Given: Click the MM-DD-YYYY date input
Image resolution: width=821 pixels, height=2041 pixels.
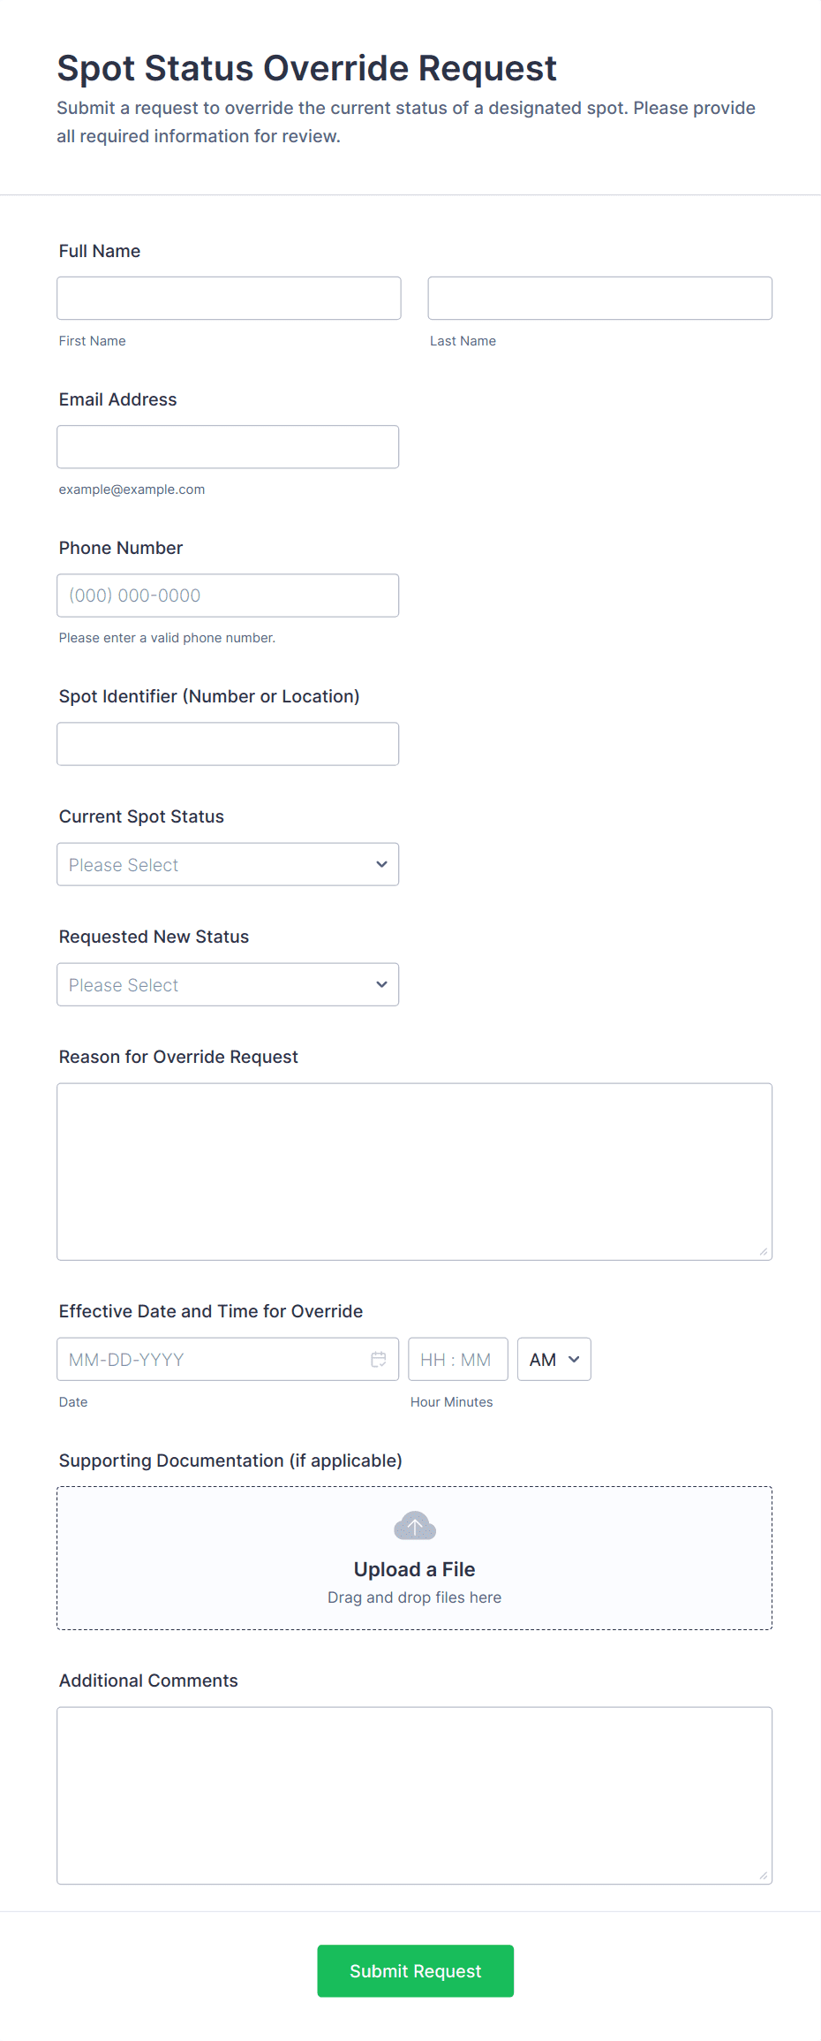Looking at the screenshot, I should 212,1360.
